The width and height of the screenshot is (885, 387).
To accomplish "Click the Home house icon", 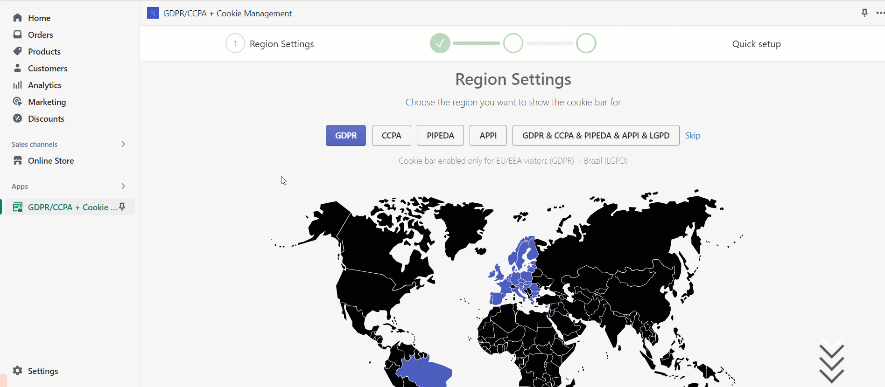I will pyautogui.click(x=18, y=18).
